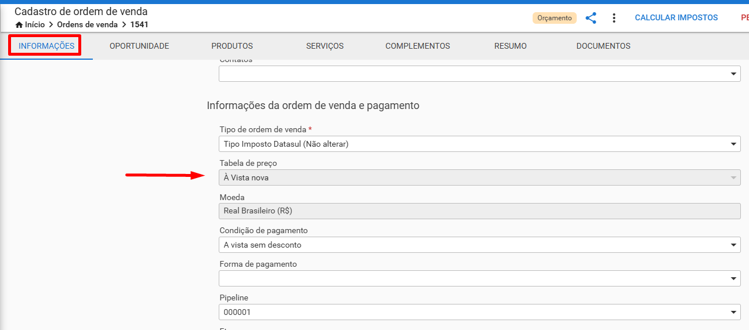Screen dimensions: 749x330
Task: Select the Serviços tab
Action: [x=325, y=46]
